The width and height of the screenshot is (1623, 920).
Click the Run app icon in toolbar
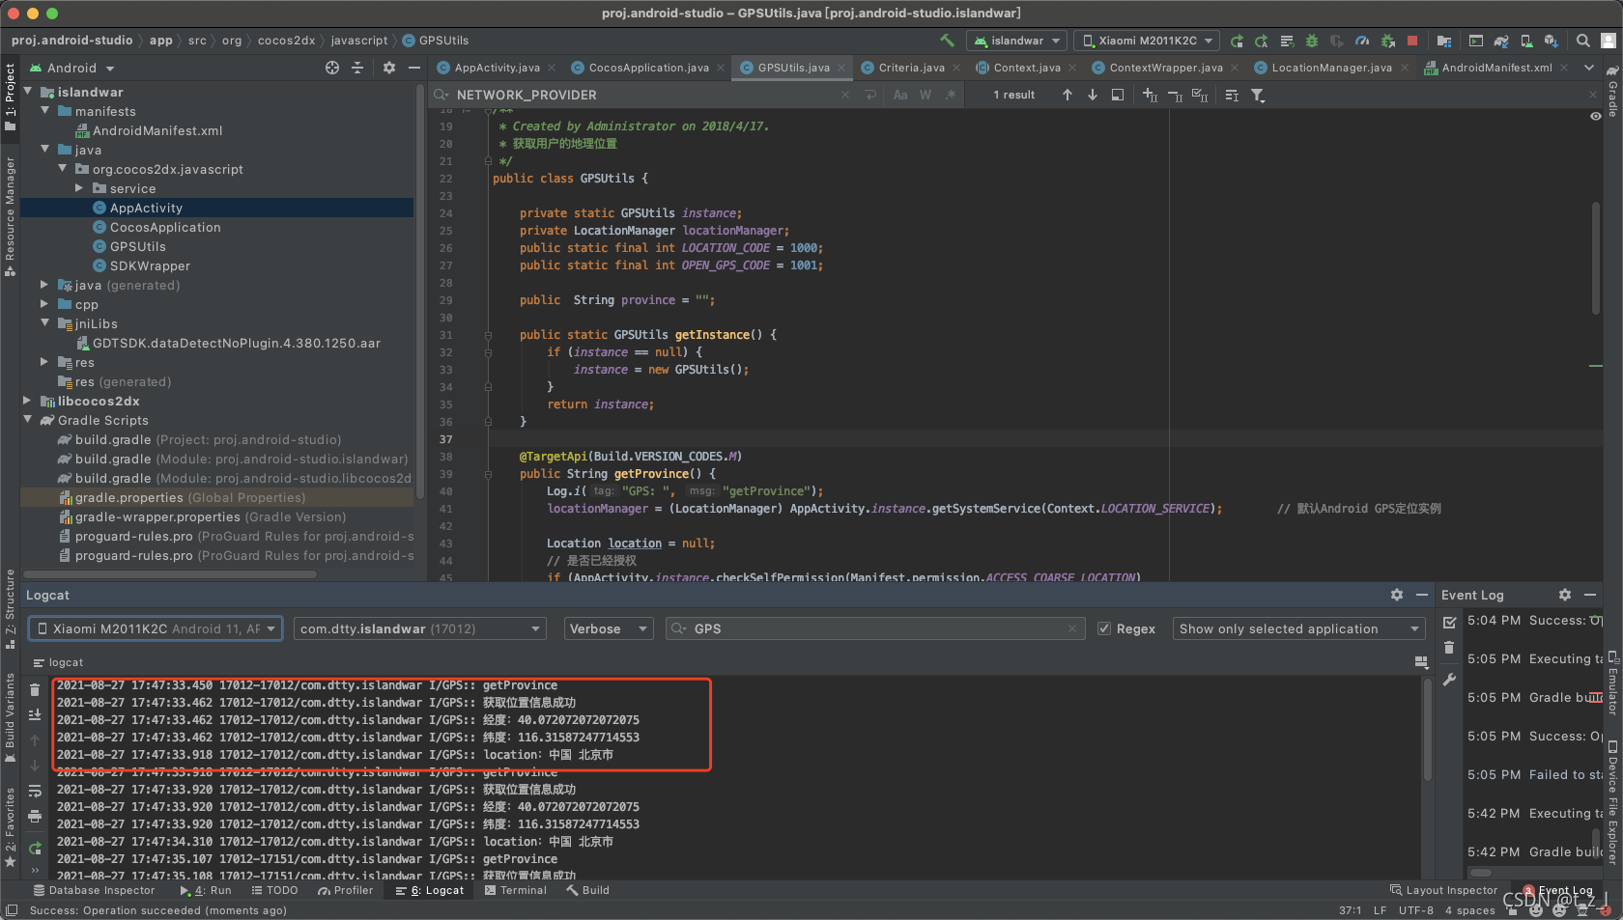(x=1237, y=41)
